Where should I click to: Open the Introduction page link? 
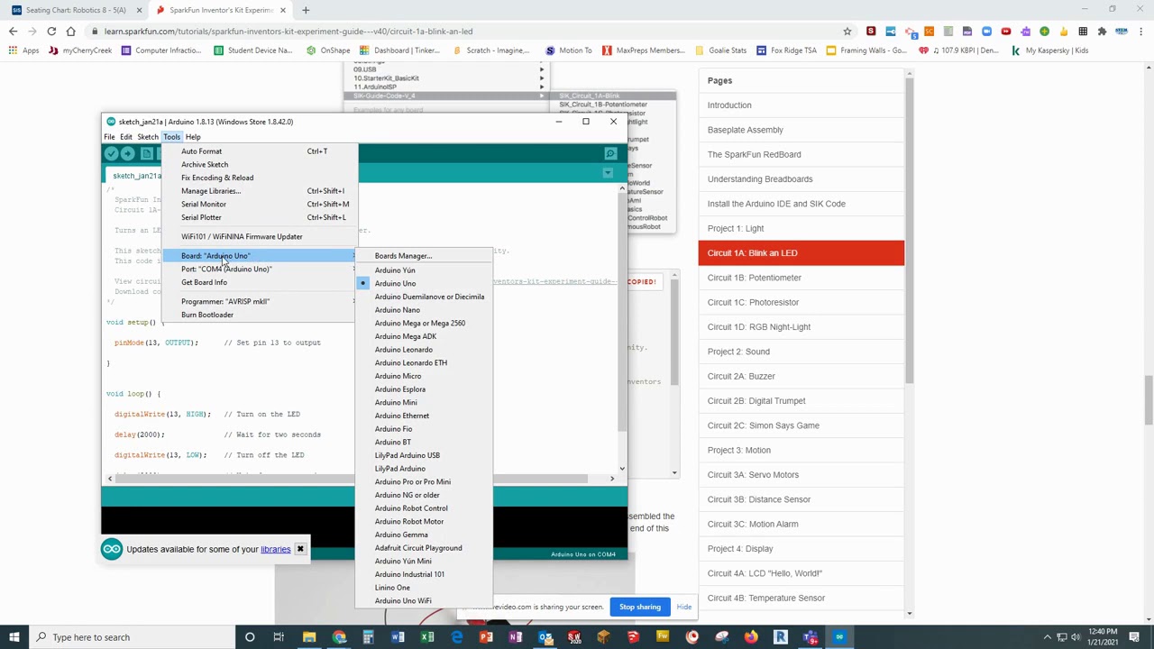729,105
